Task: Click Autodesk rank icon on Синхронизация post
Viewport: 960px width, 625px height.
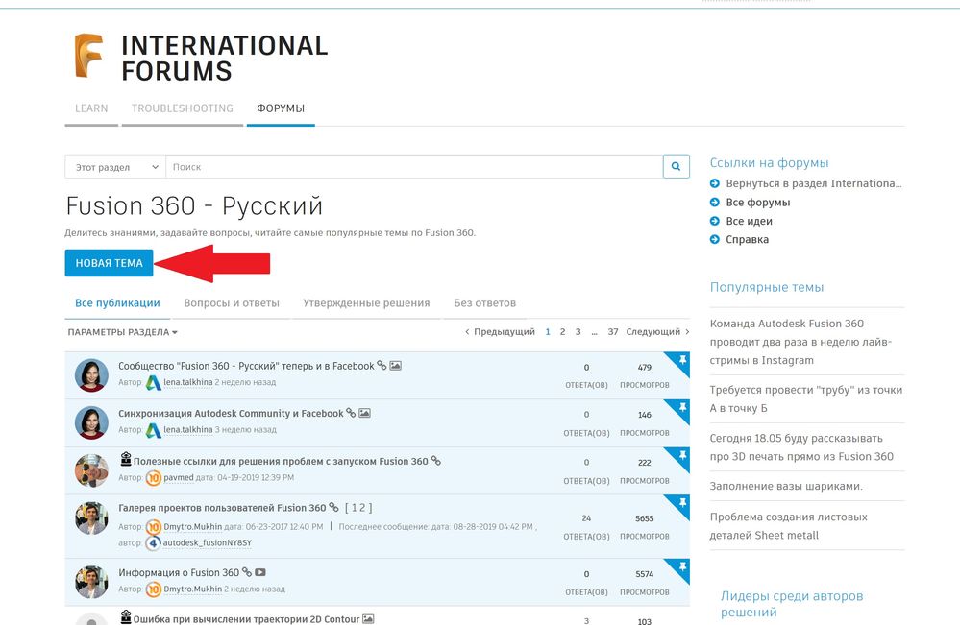Action: (153, 430)
